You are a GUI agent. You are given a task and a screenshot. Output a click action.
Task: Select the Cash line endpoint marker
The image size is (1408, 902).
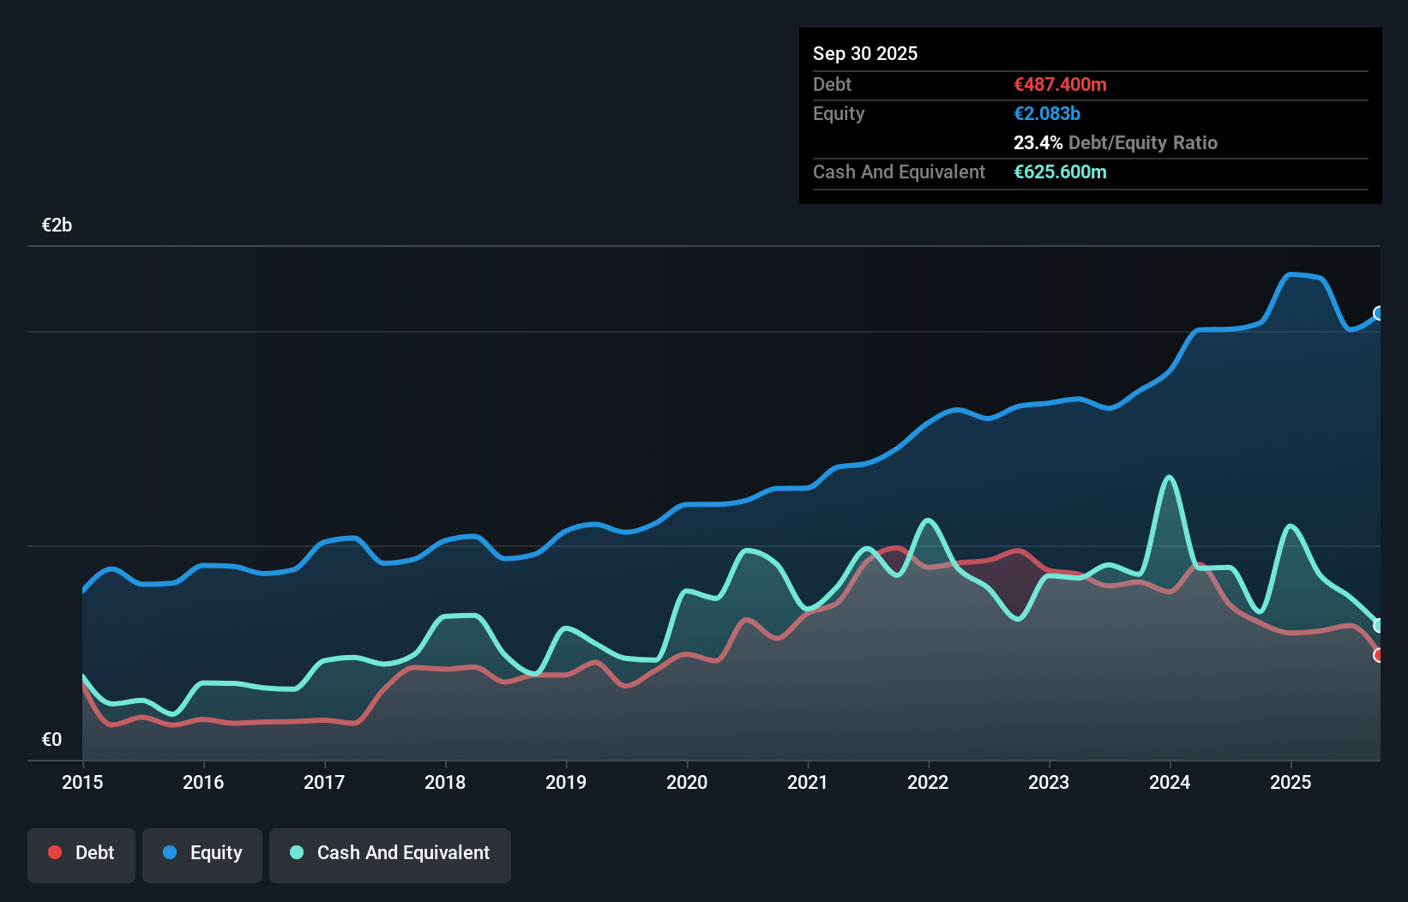click(x=1379, y=624)
